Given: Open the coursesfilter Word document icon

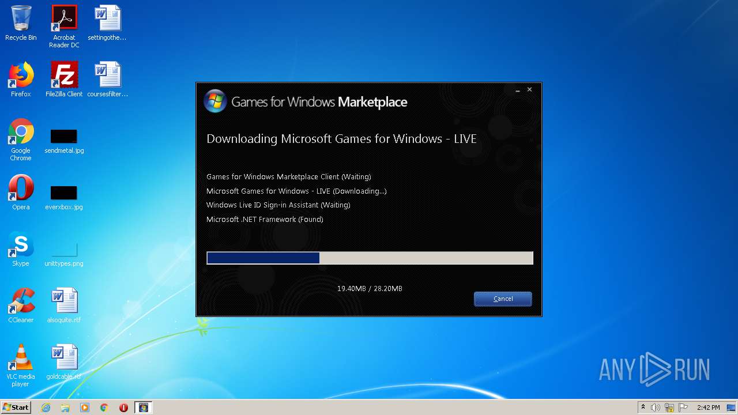Looking at the screenshot, I should click(x=107, y=80).
